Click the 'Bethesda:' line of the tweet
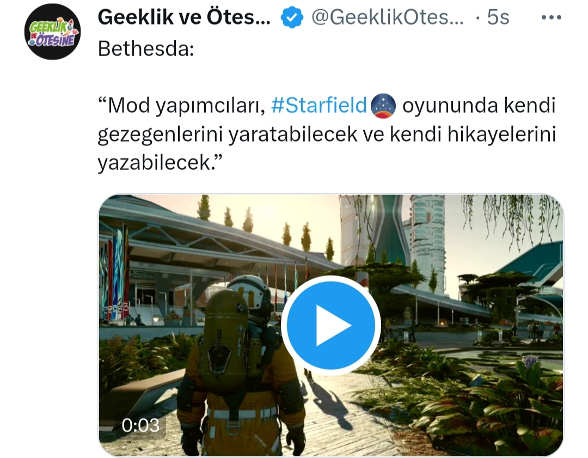The height and width of the screenshot is (458, 588). 146,49
